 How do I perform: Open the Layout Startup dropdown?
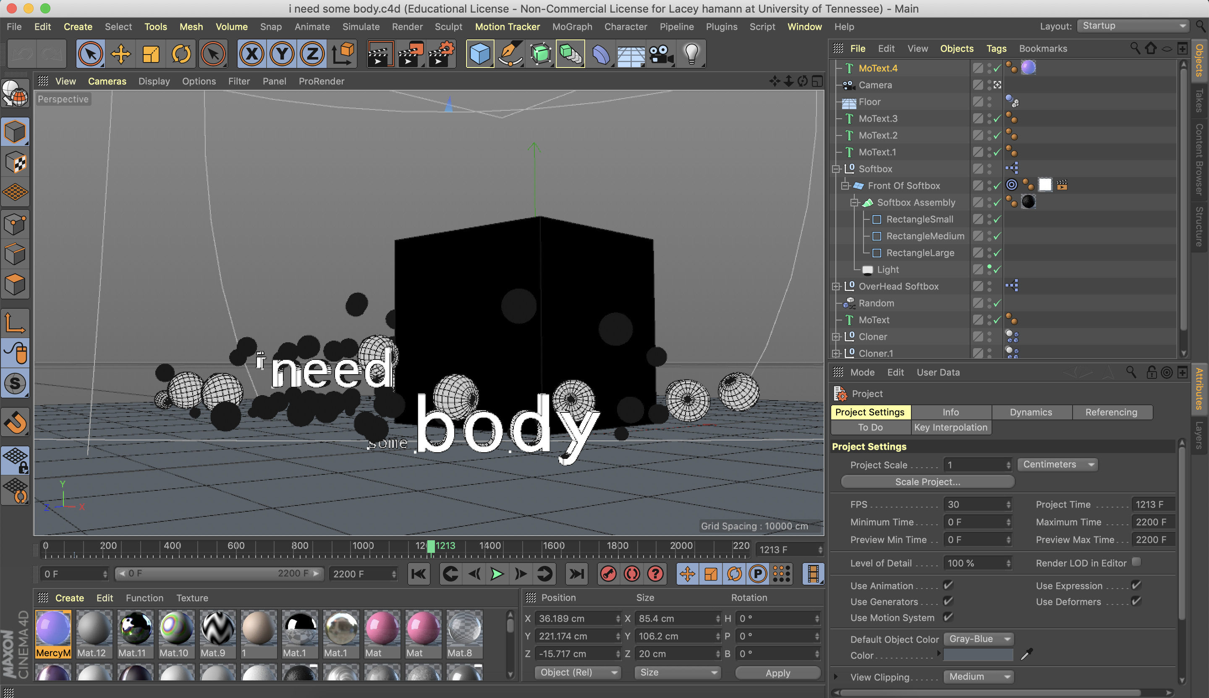tap(1133, 26)
